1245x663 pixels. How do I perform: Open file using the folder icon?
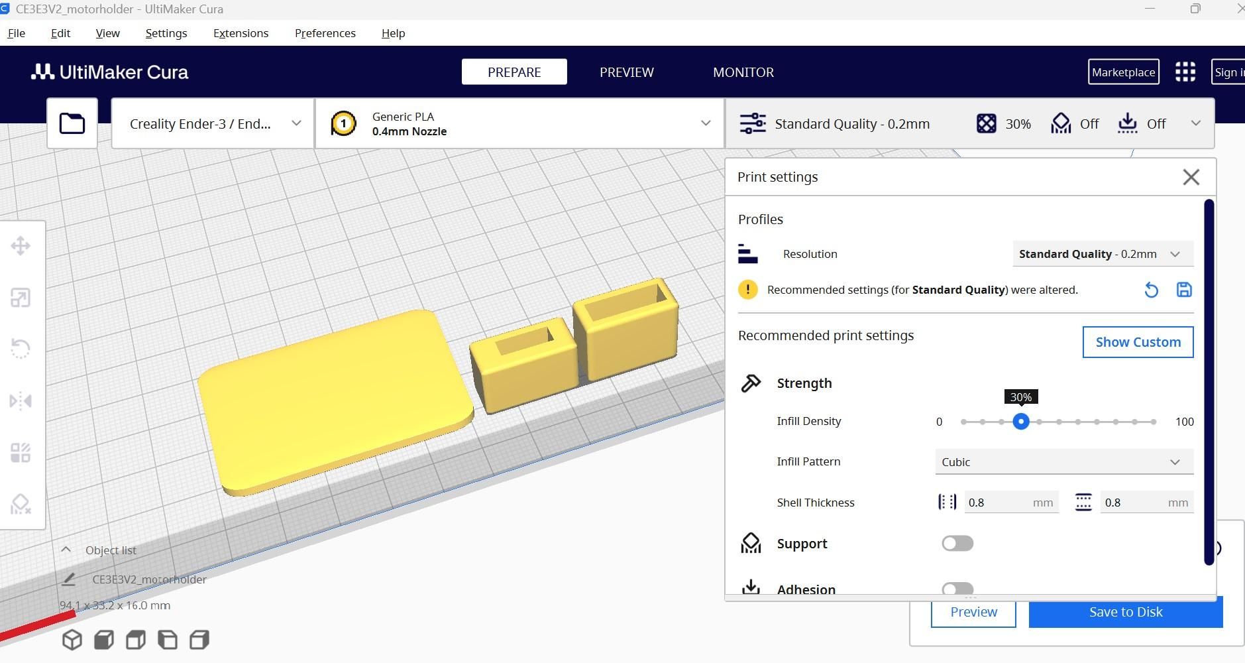click(x=72, y=123)
